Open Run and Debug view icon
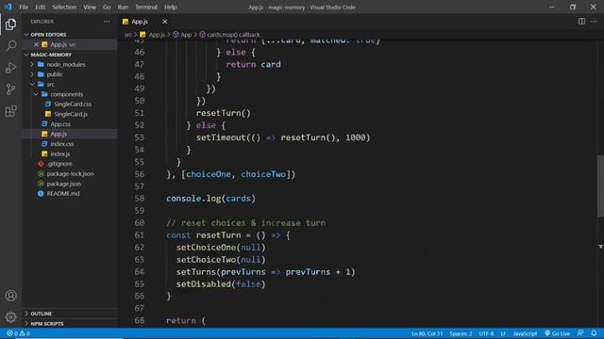 (x=10, y=68)
